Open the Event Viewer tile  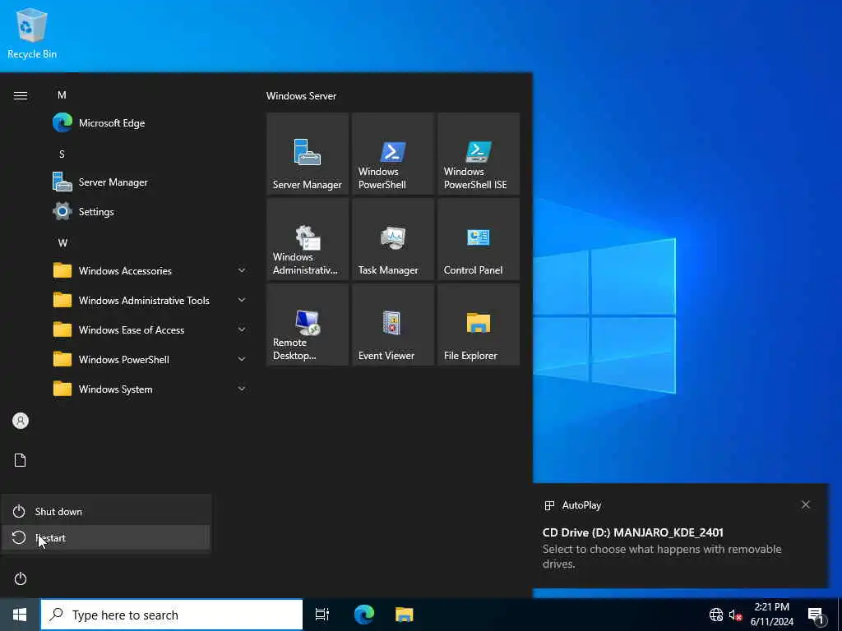pyautogui.click(x=392, y=325)
